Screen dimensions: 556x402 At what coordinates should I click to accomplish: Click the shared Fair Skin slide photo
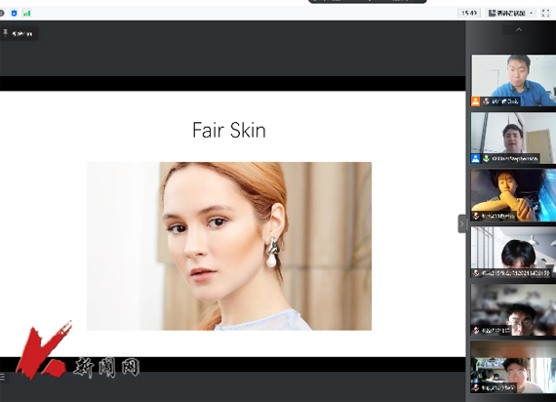[229, 246]
